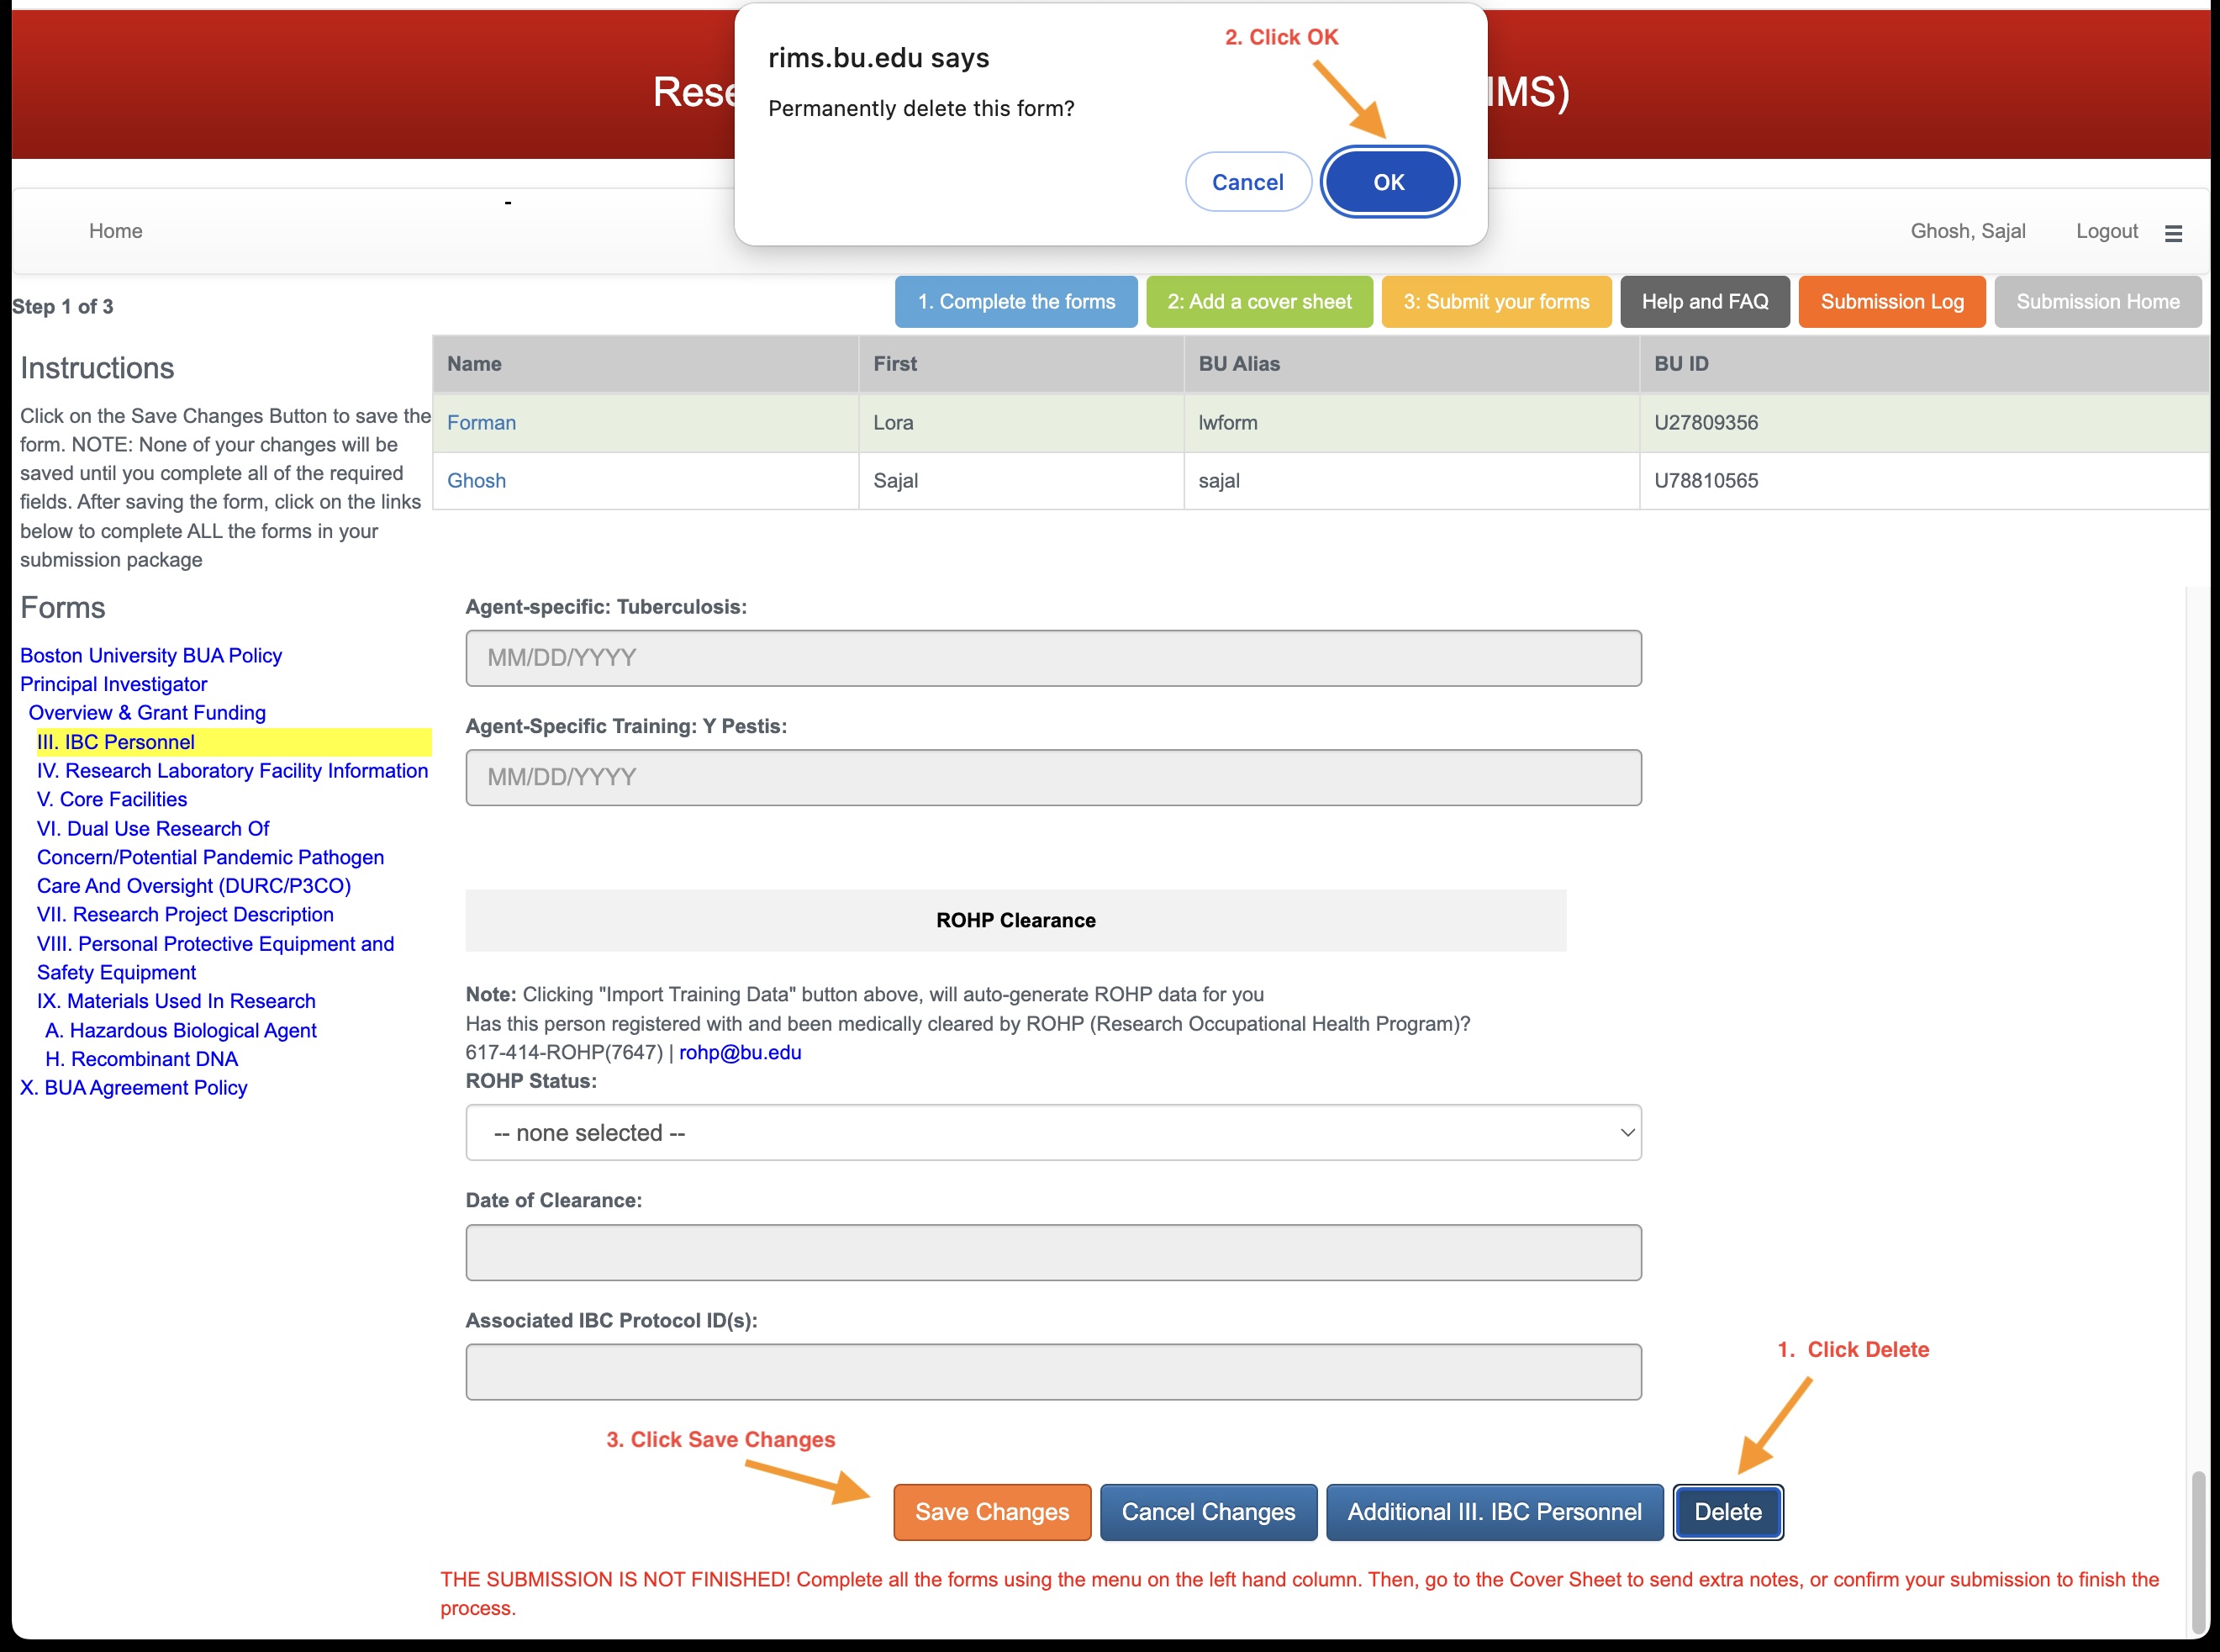Viewport: 2220px width, 1652px height.
Task: Open the Submission Log
Action: [x=1892, y=302]
